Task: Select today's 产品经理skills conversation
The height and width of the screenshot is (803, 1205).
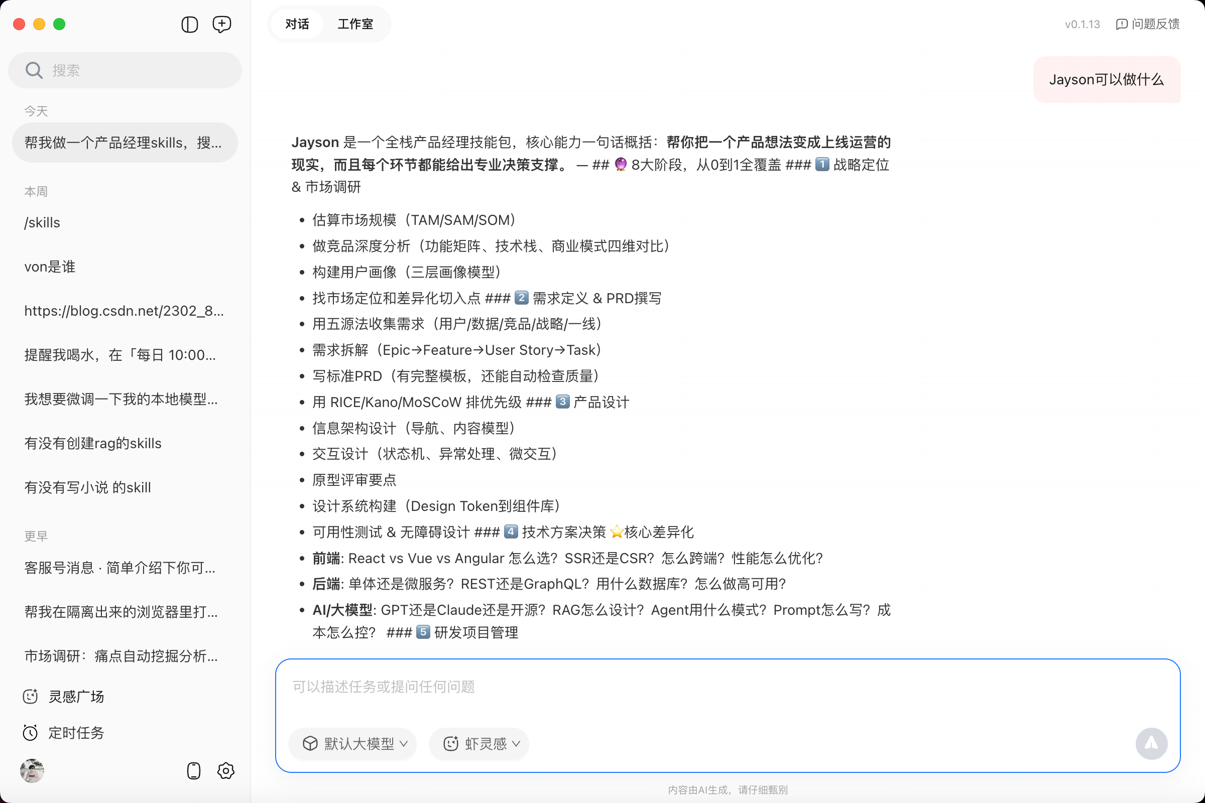Action: pyautogui.click(x=124, y=143)
